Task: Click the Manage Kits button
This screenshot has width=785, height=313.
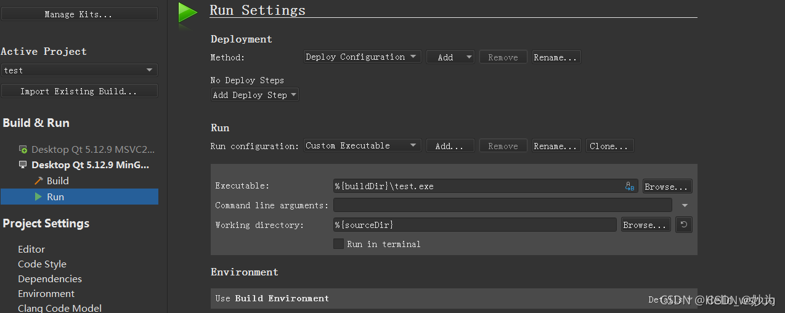Action: 79,14
